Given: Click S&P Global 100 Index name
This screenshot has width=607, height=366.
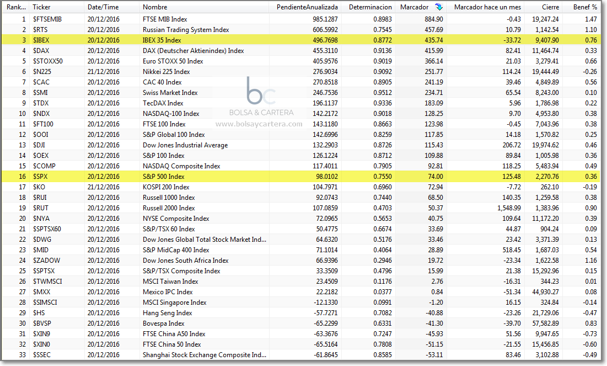Looking at the screenshot, I should tap(174, 134).
